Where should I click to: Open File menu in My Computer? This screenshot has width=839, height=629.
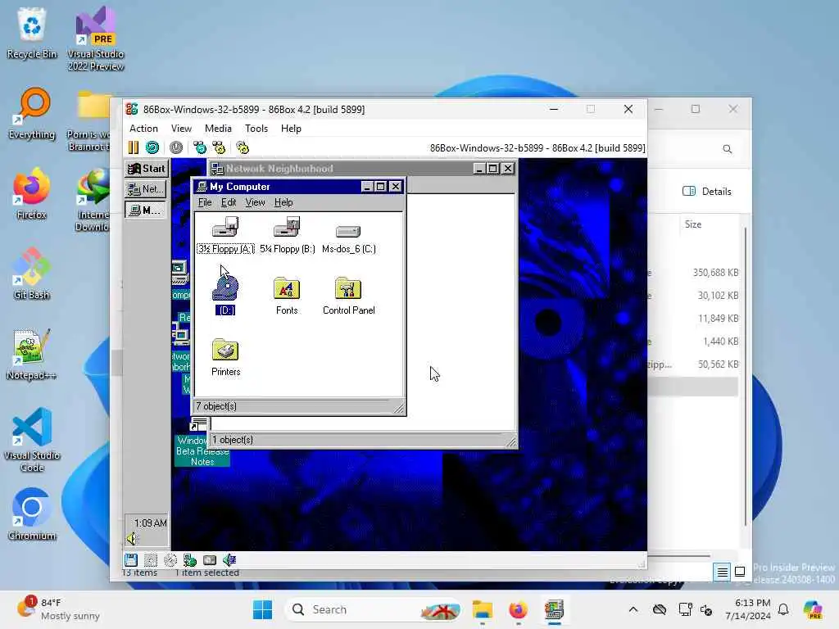205,202
